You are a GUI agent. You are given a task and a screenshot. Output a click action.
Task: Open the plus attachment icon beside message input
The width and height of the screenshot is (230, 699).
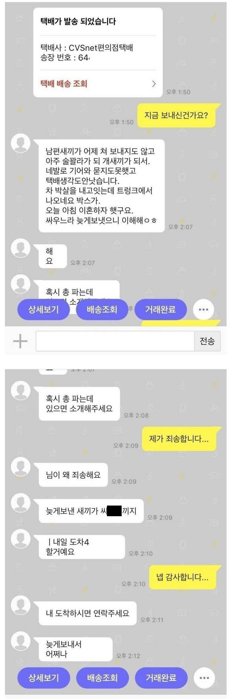point(20,341)
